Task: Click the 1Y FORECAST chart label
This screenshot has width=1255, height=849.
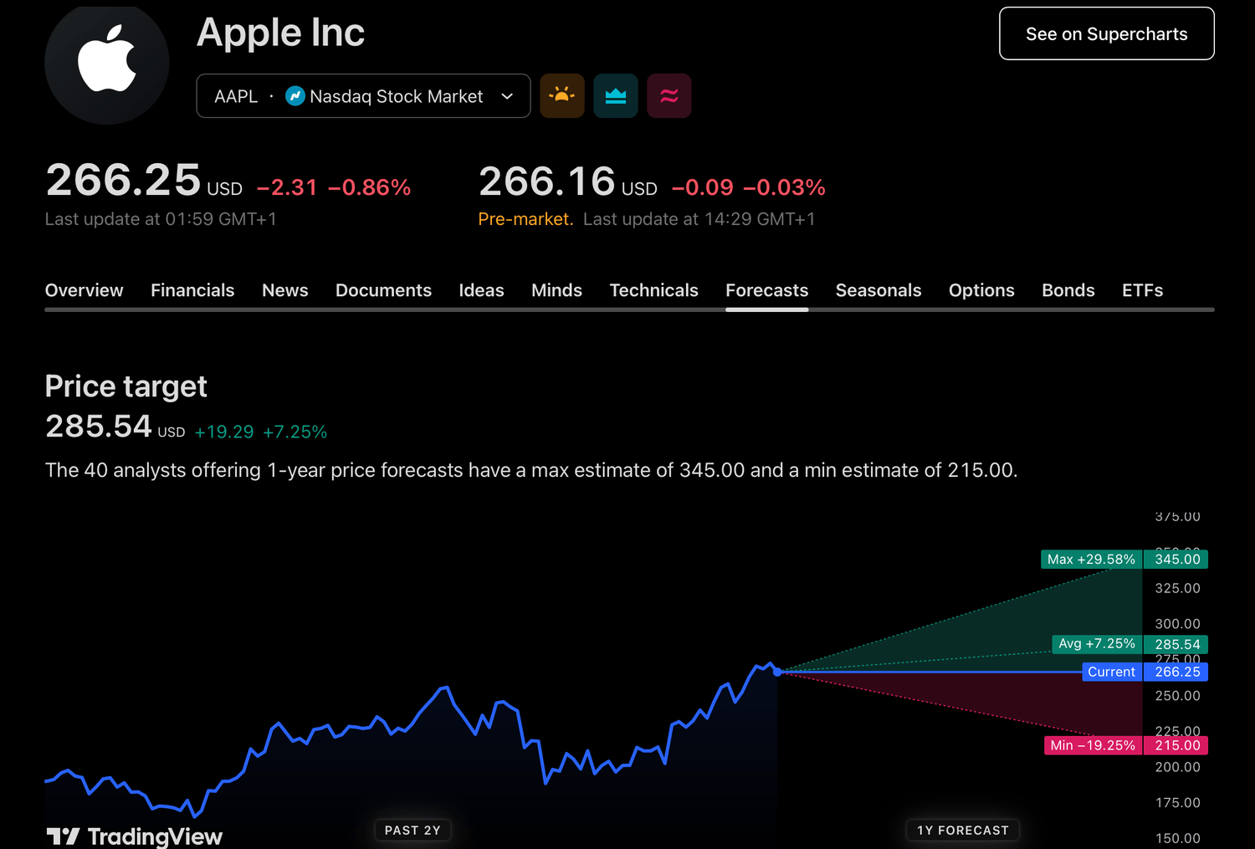Action: [x=962, y=830]
